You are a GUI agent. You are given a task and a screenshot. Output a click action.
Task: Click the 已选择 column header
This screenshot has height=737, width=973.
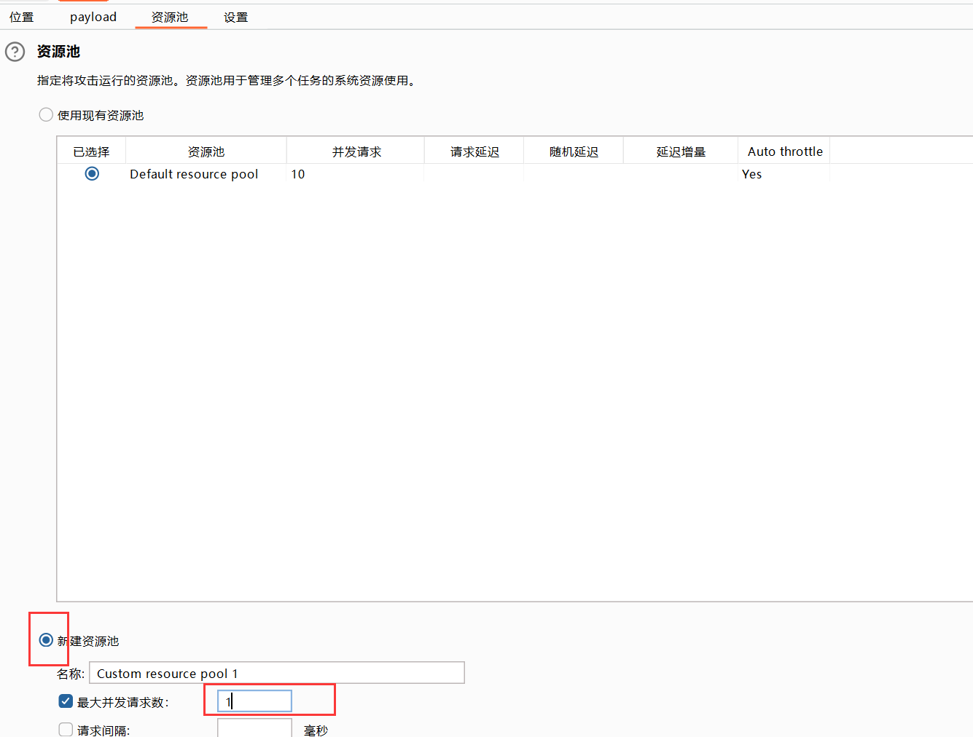(x=91, y=151)
